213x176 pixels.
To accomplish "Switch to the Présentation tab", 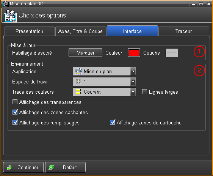I will (x=30, y=31).
